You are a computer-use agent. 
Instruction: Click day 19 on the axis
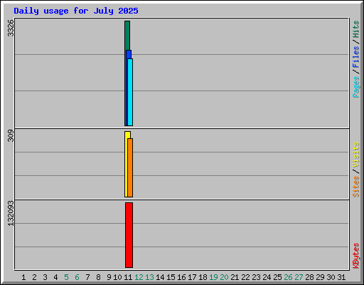213,277
